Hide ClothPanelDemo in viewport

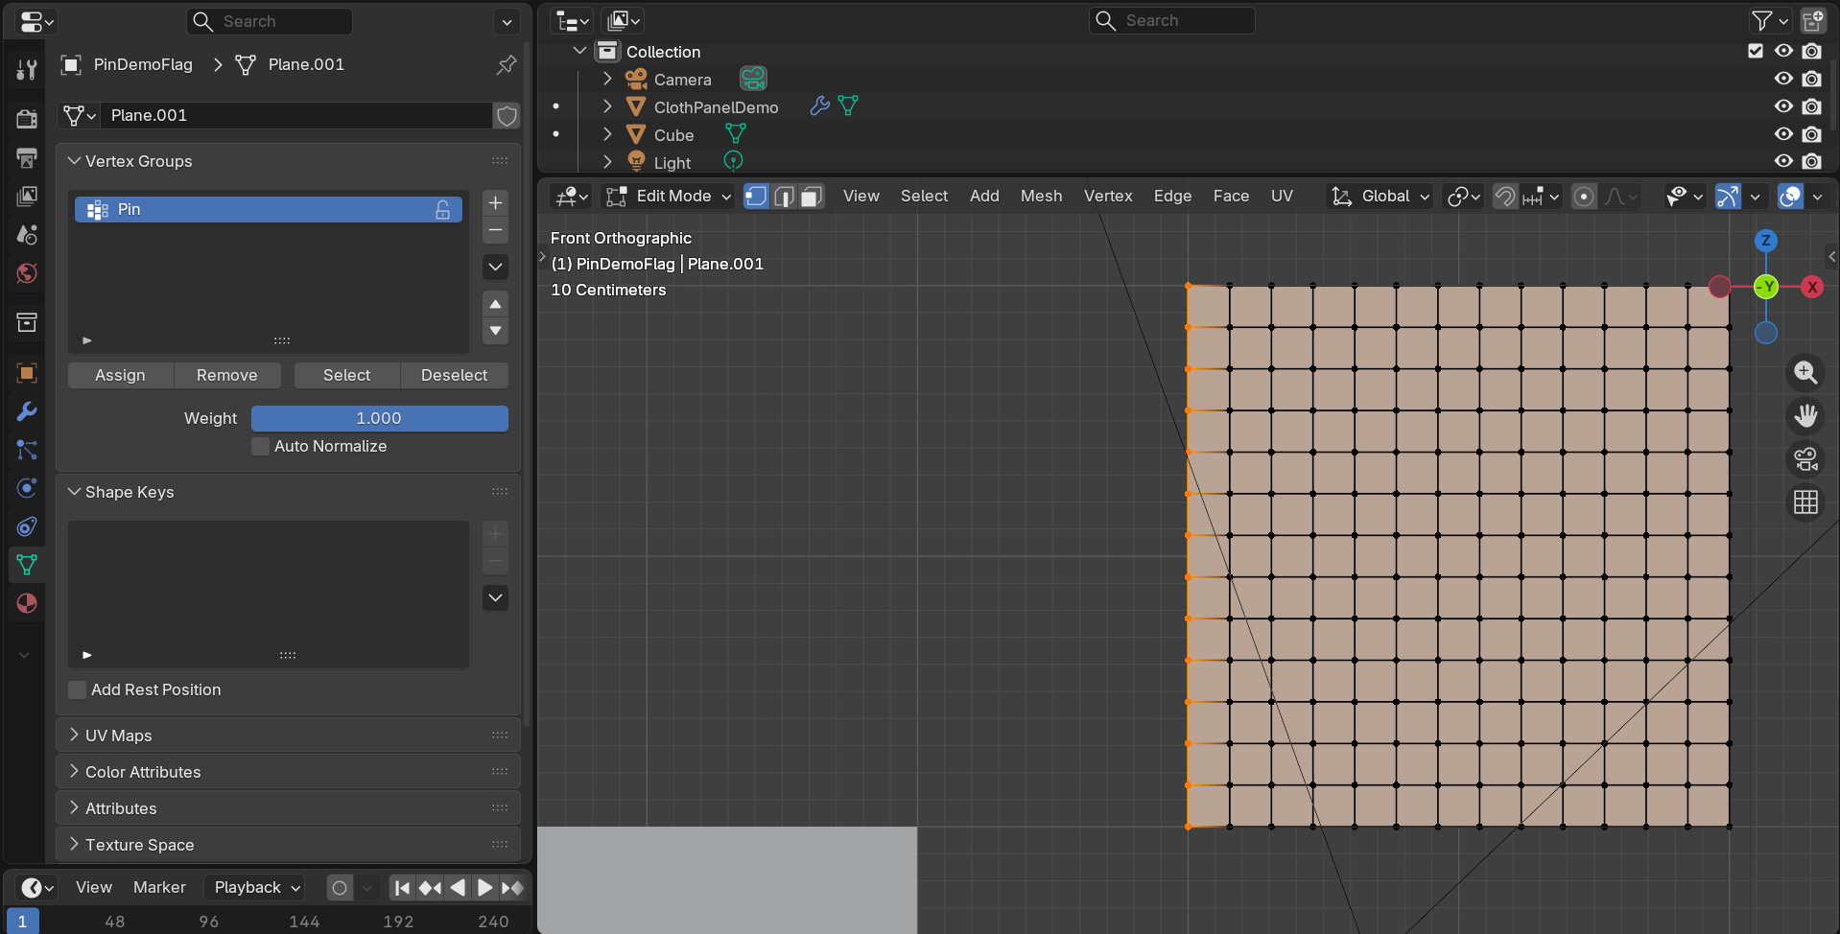click(x=1783, y=106)
